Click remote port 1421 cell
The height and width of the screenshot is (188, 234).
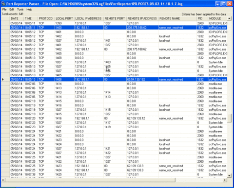115,149
